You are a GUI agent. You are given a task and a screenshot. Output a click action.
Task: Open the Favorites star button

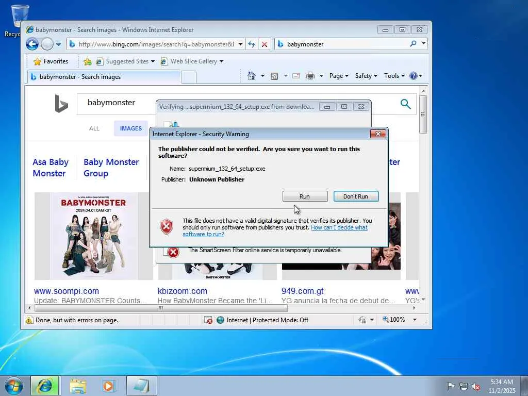[x=51, y=61]
